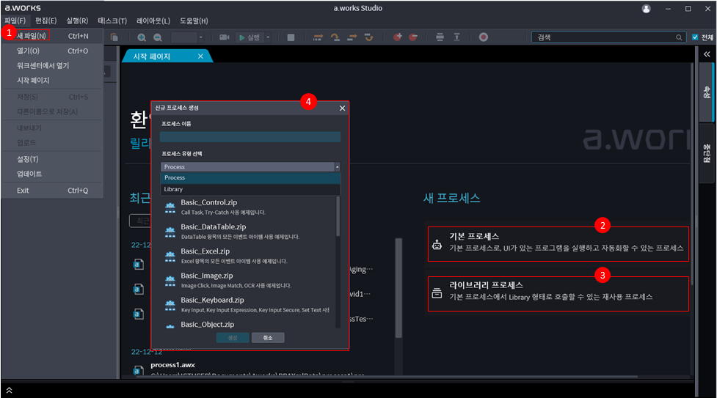The height and width of the screenshot is (398, 717).
Task: Select Library option in dropdown list
Action: pos(250,189)
